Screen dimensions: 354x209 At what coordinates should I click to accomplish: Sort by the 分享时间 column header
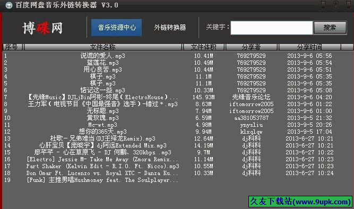pyautogui.click(x=309, y=47)
